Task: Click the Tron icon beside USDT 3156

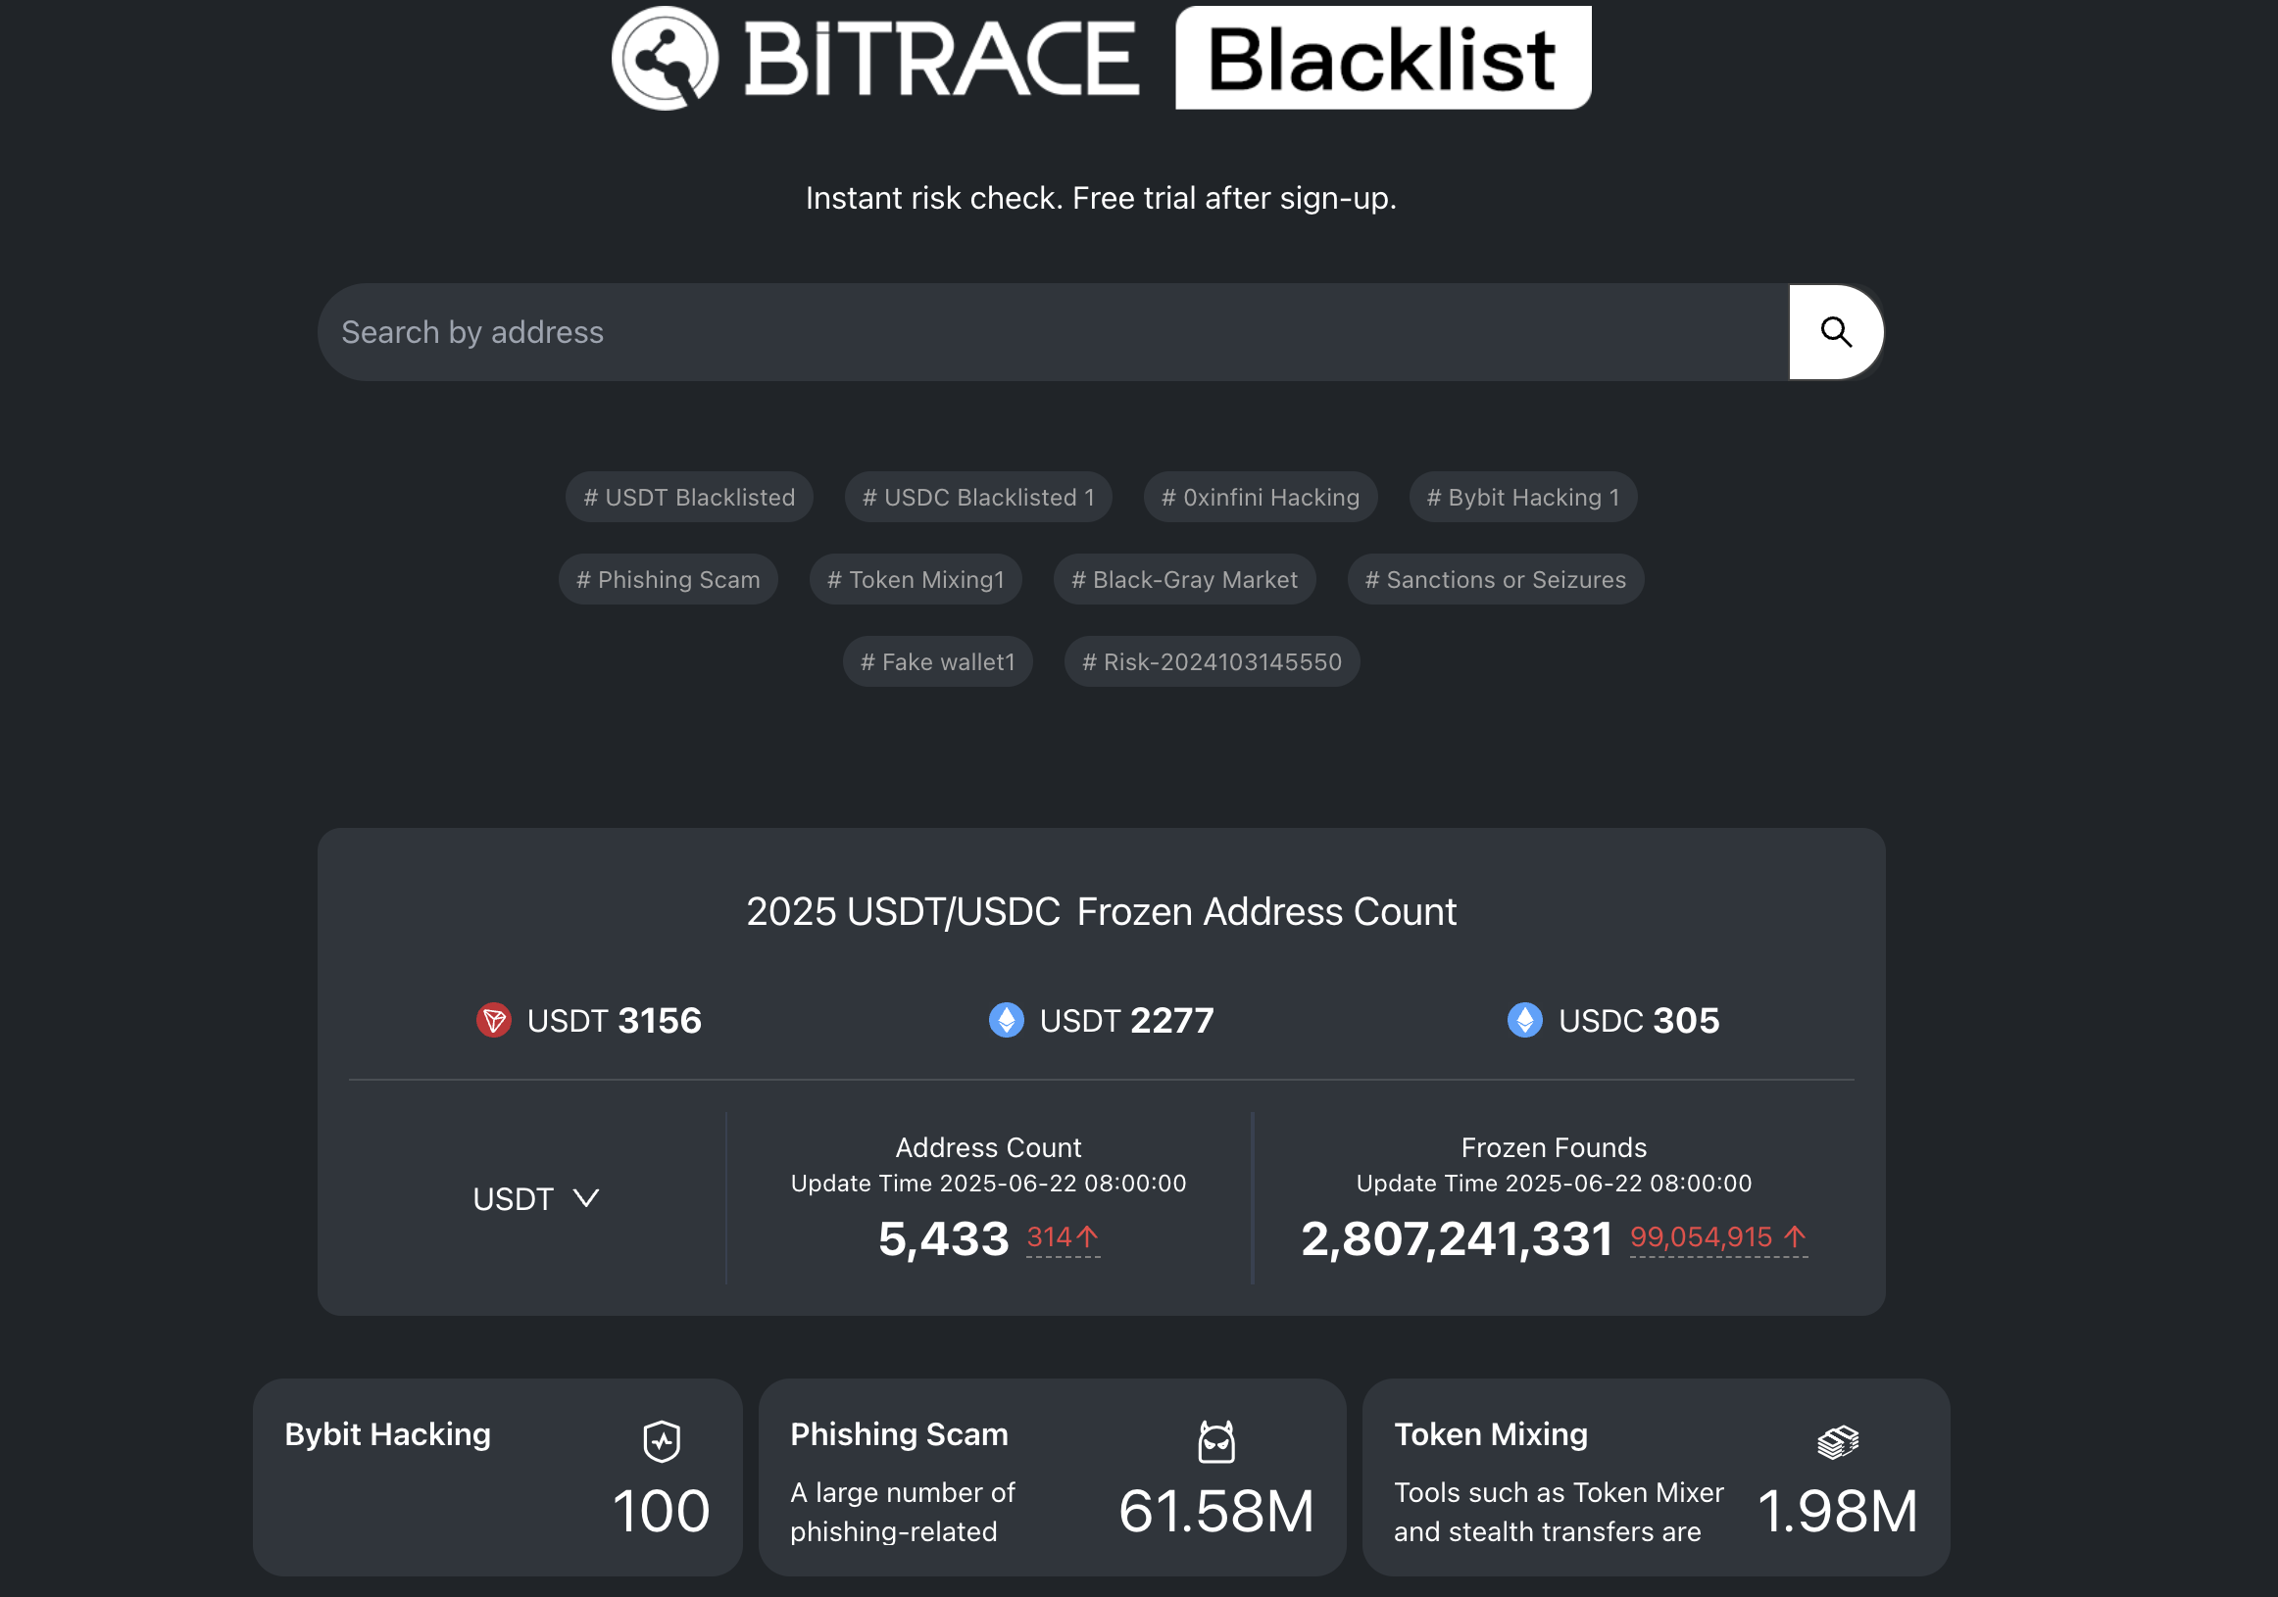Action: pyautogui.click(x=493, y=1020)
